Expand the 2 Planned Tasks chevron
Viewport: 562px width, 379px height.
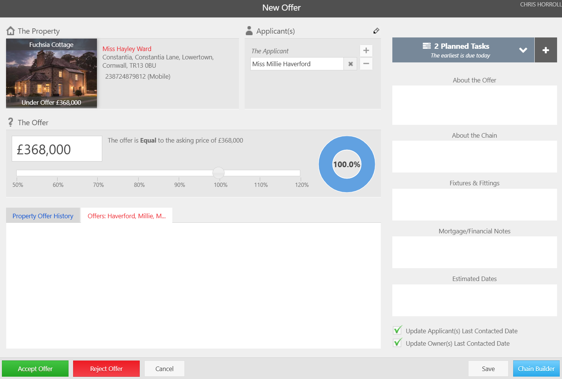(x=523, y=50)
